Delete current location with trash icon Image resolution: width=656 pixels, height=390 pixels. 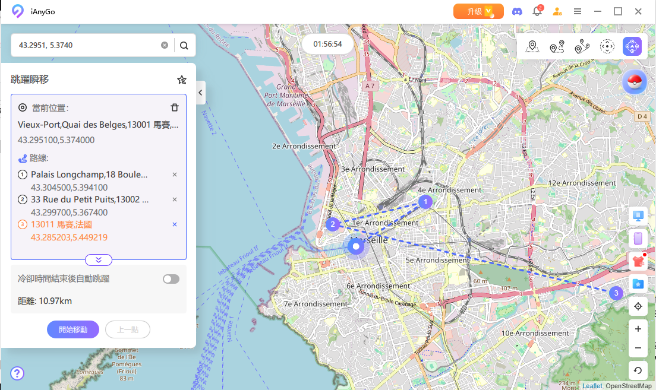(175, 107)
